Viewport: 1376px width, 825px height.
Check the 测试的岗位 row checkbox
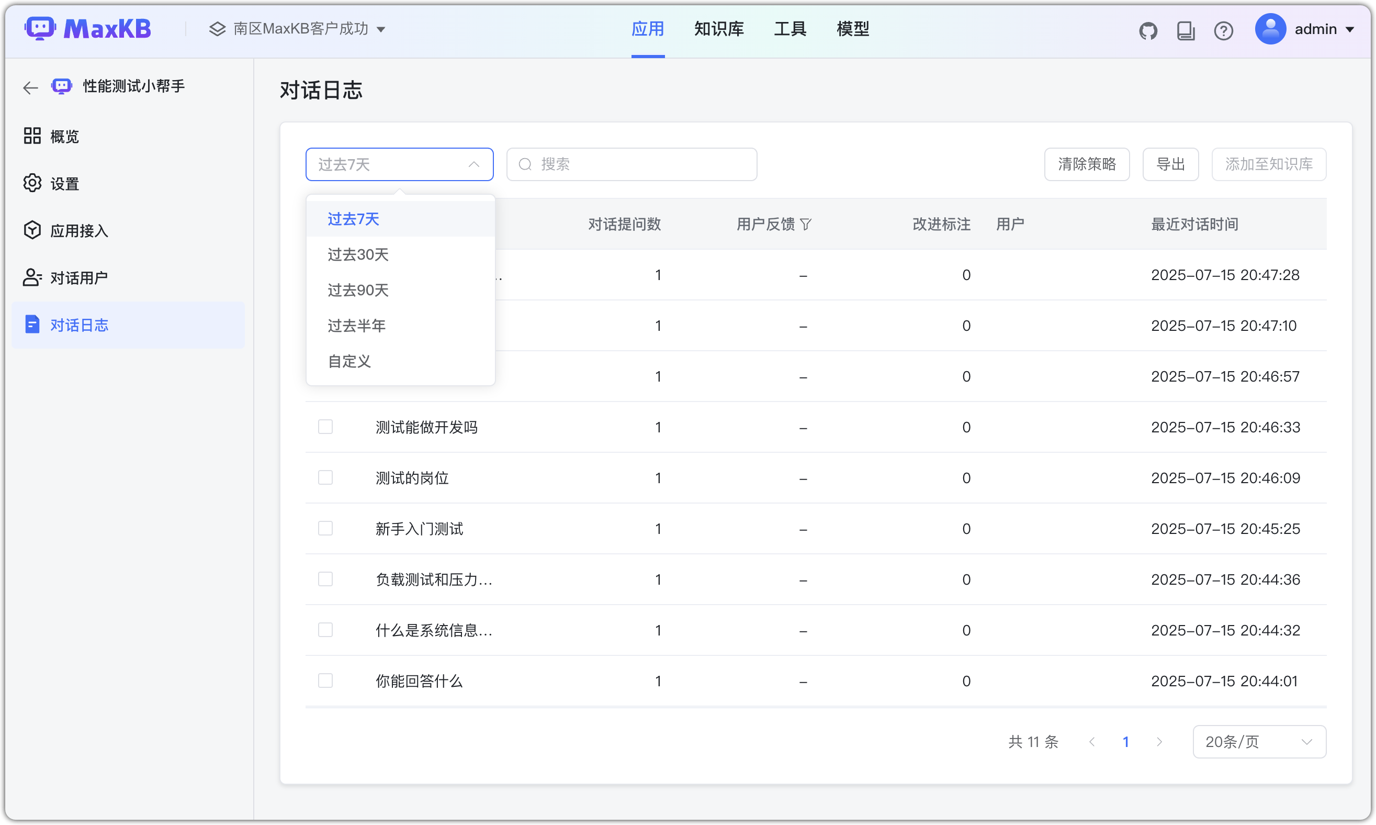point(325,477)
